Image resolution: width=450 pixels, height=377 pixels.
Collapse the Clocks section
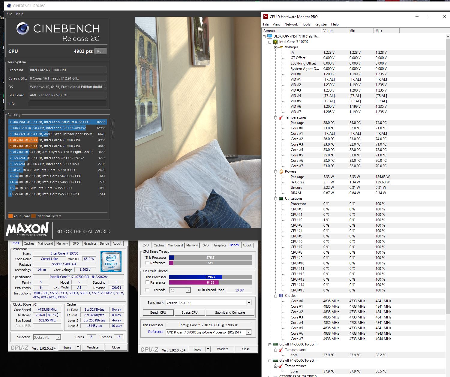tap(275, 296)
